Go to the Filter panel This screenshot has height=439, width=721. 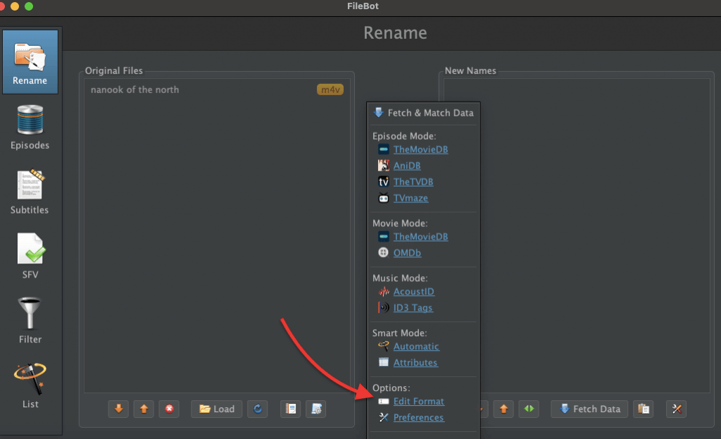pos(30,321)
